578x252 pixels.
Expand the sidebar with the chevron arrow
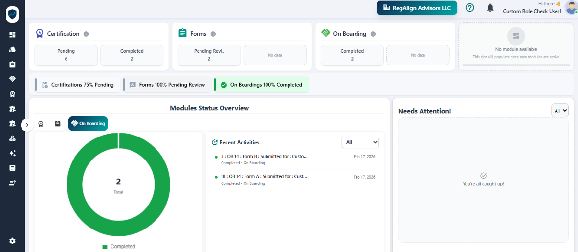(x=27, y=125)
